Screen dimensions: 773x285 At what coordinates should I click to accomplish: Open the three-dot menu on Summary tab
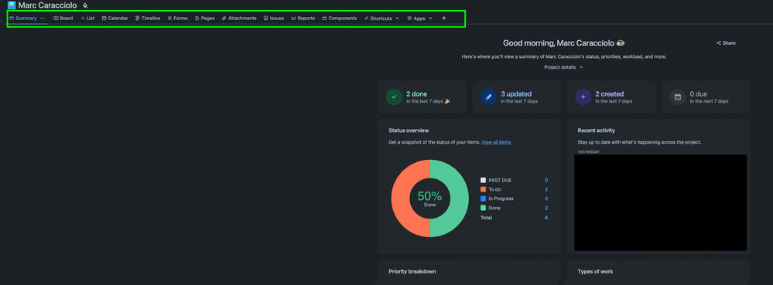coord(43,19)
